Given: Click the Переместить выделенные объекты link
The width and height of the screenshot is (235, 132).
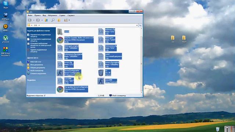Looking at the screenshot, I should coord(40,36).
